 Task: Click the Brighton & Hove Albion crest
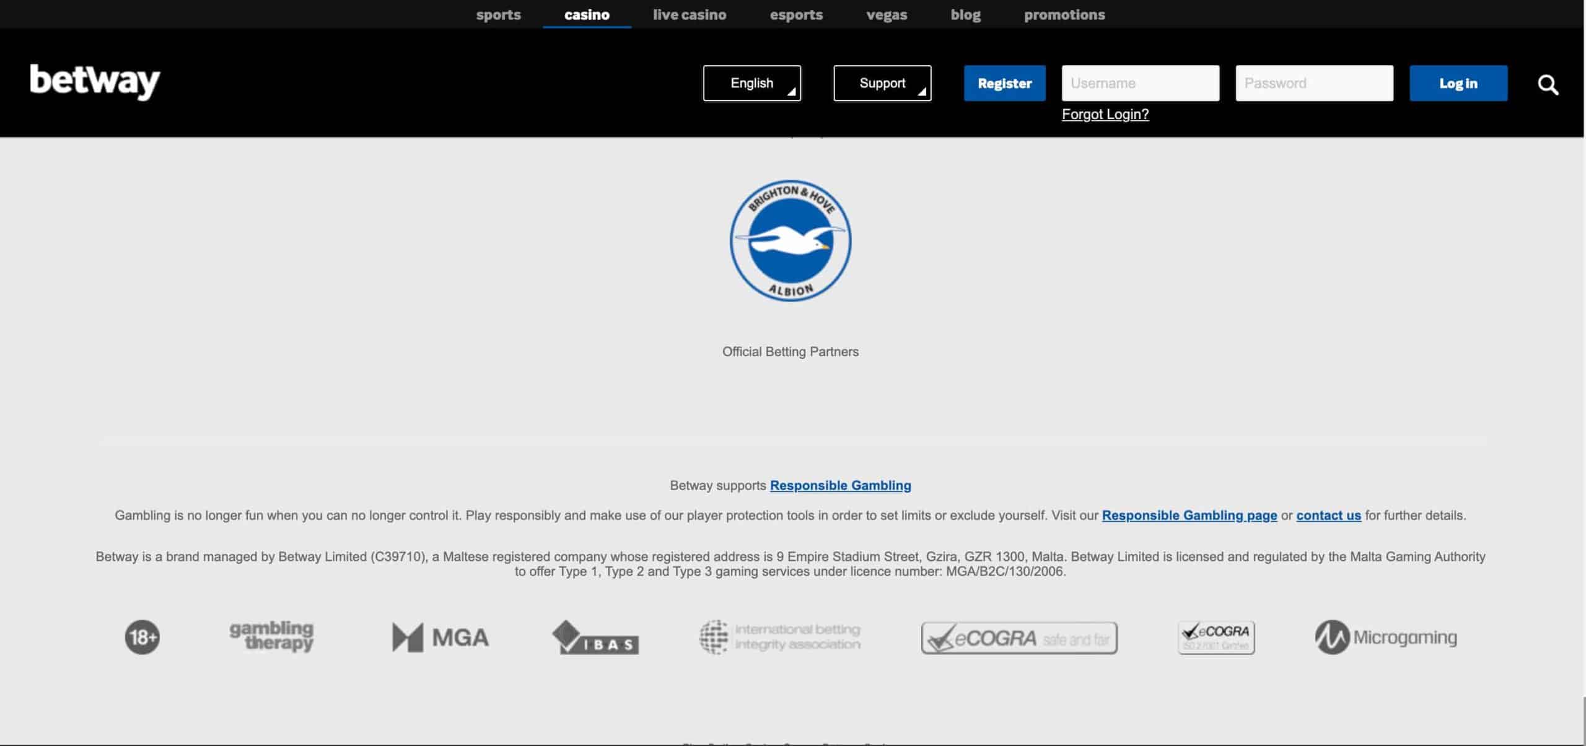(x=791, y=241)
